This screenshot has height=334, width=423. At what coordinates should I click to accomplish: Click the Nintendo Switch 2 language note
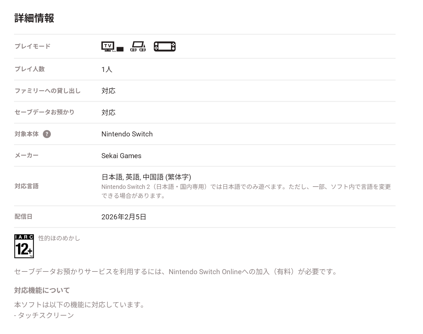[x=246, y=191]
